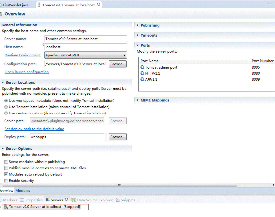Click the AJP/1.3 port number 8009
Viewport: 275px width, 217px height.
pyautogui.click(x=256, y=79)
